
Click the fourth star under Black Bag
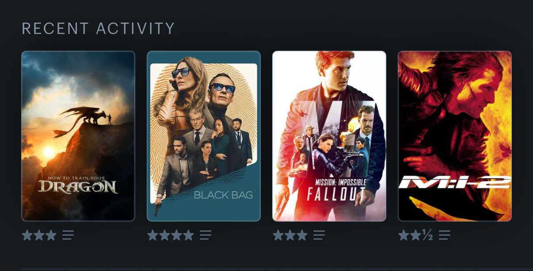point(188,235)
